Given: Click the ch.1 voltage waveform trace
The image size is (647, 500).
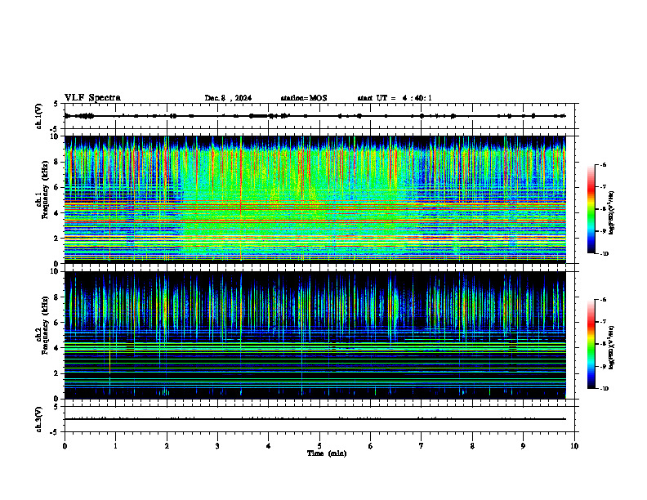Looking at the screenshot, I should pyautogui.click(x=315, y=116).
